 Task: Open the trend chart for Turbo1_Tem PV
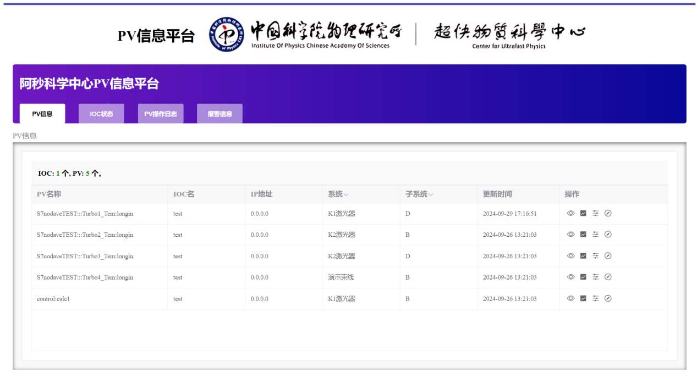click(583, 213)
